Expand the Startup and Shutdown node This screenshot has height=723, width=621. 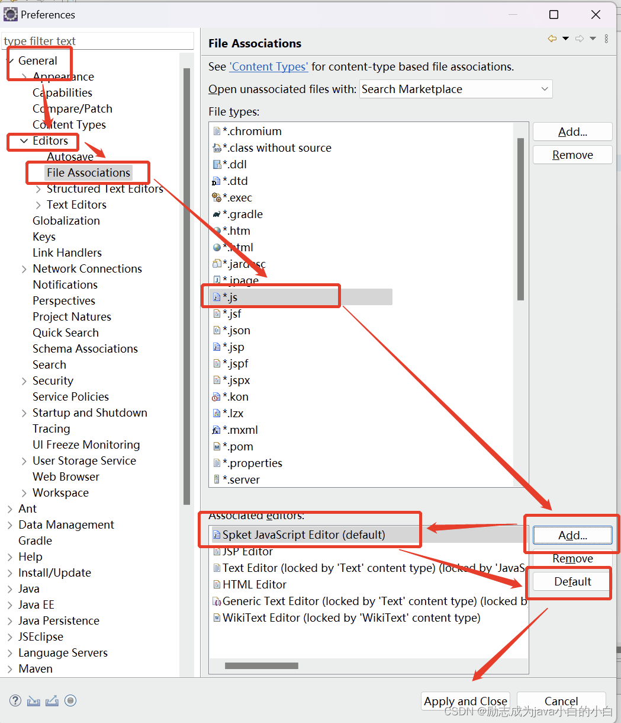[24, 413]
